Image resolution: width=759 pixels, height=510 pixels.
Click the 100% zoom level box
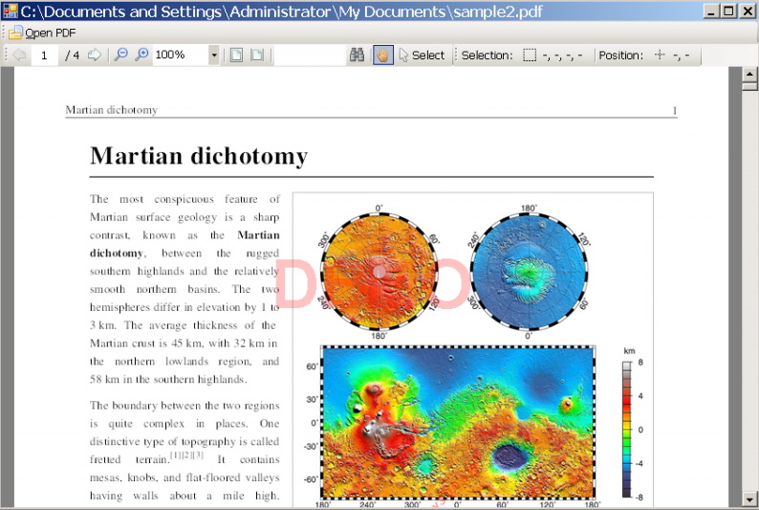click(x=181, y=55)
